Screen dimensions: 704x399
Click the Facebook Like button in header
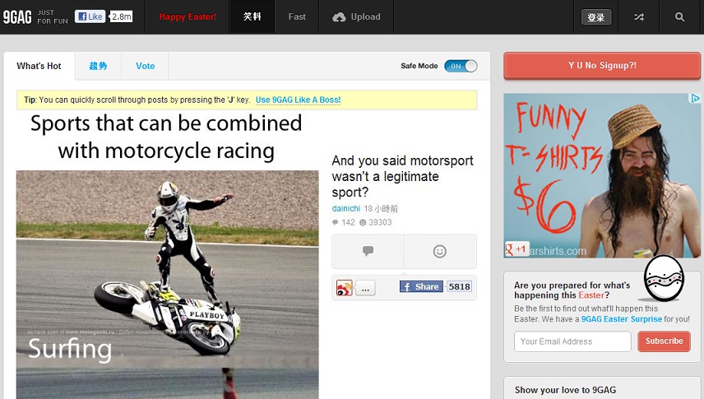(x=90, y=16)
